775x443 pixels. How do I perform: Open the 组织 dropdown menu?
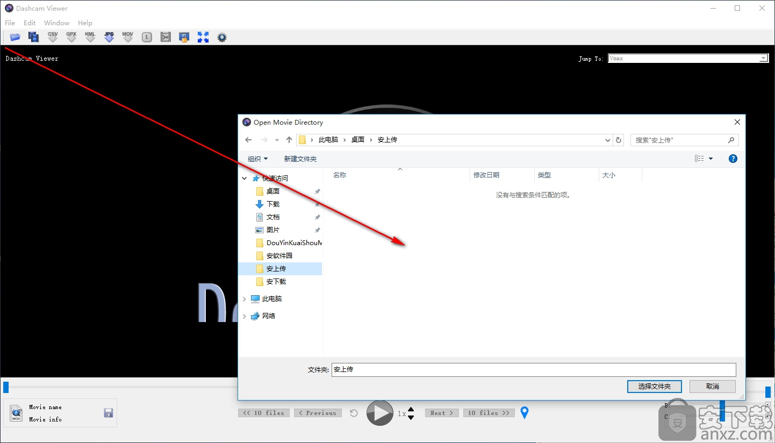pyautogui.click(x=257, y=159)
